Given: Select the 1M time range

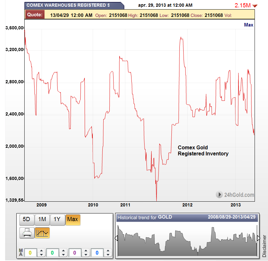Looking at the screenshot, I should pos(42,219).
